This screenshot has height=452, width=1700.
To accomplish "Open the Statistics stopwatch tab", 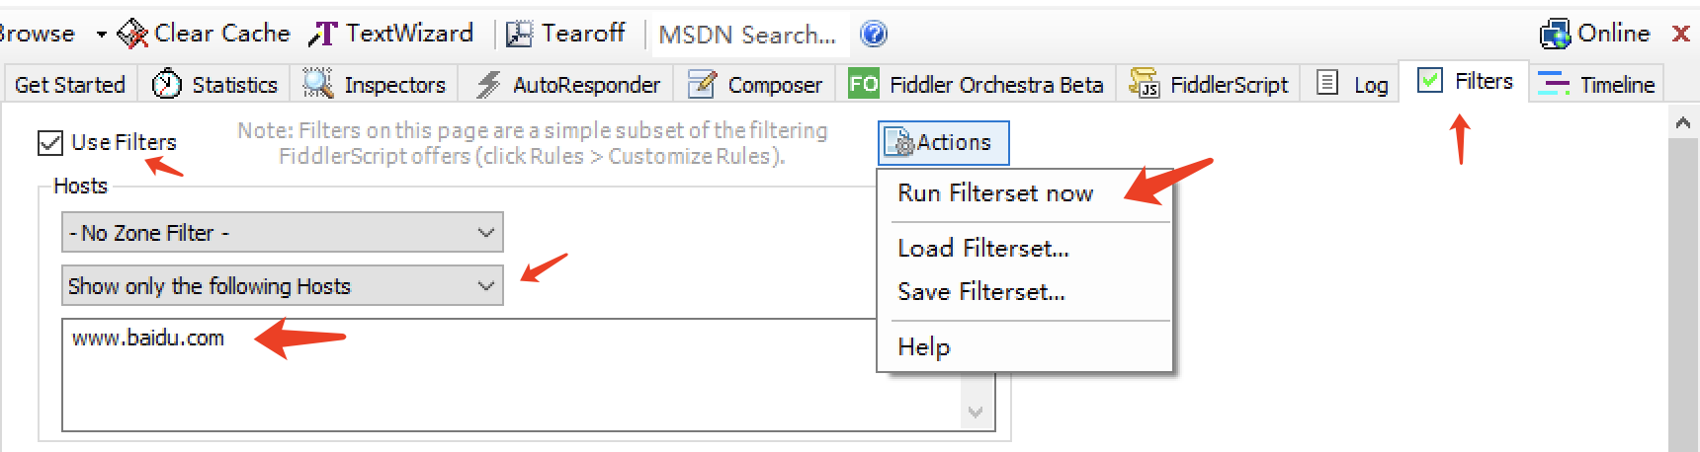I will (x=214, y=85).
